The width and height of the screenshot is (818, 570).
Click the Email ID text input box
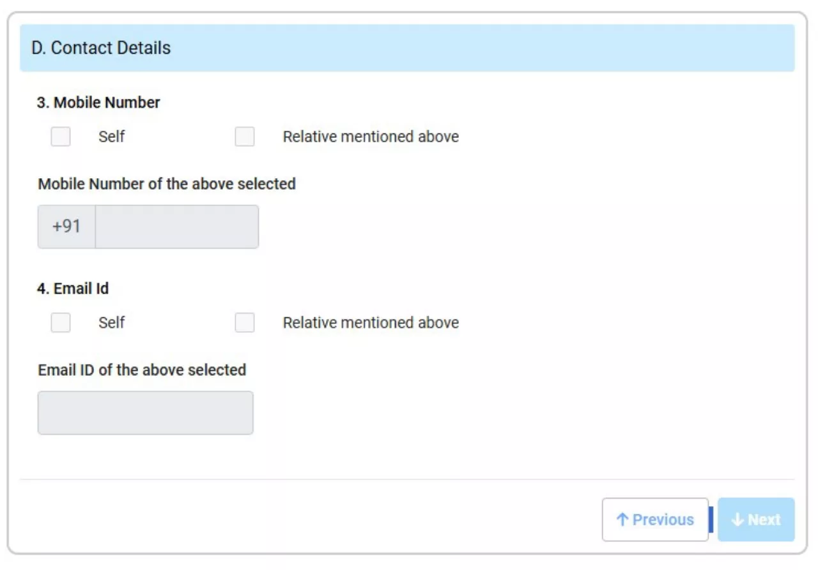[146, 413]
